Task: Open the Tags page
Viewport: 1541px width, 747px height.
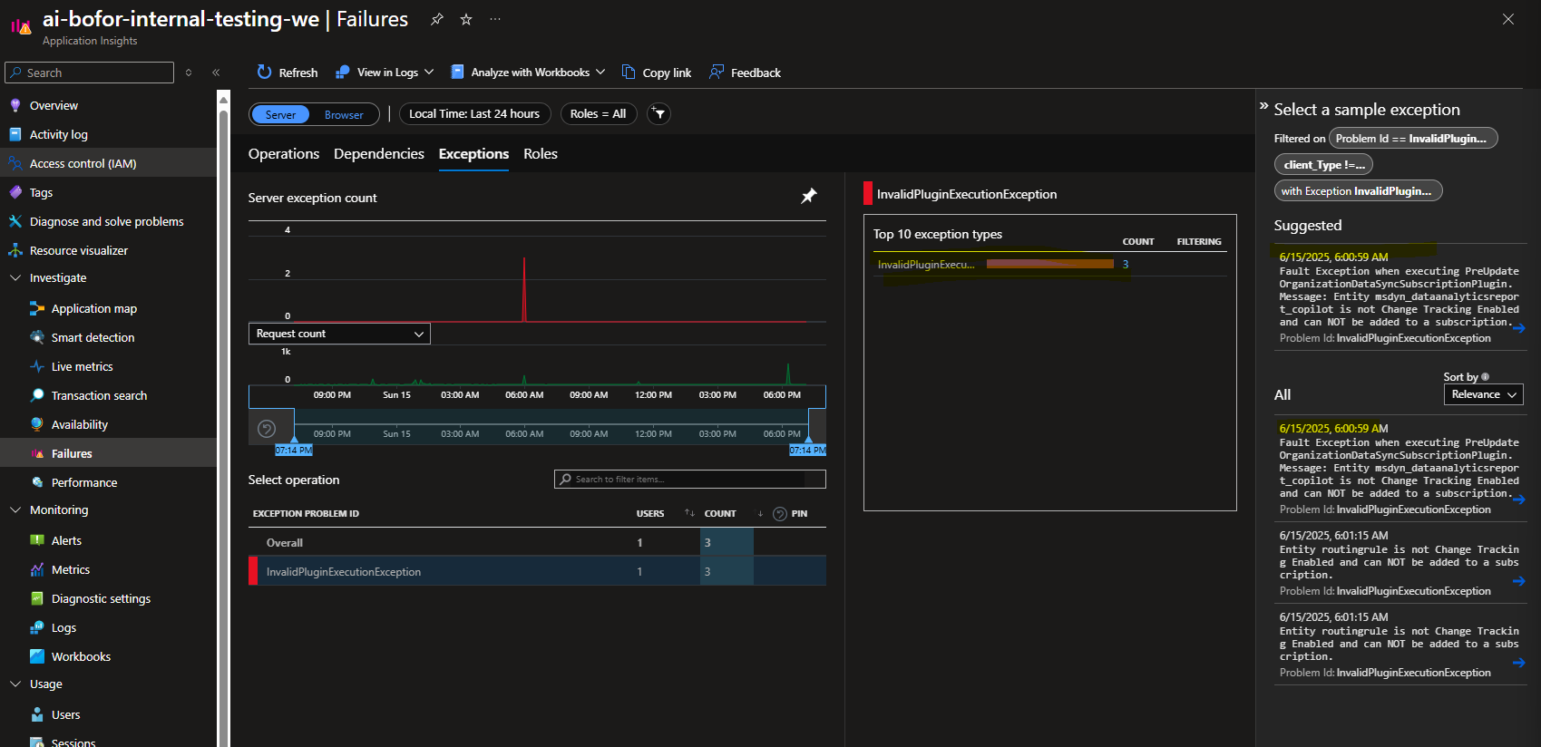Action: [x=41, y=192]
